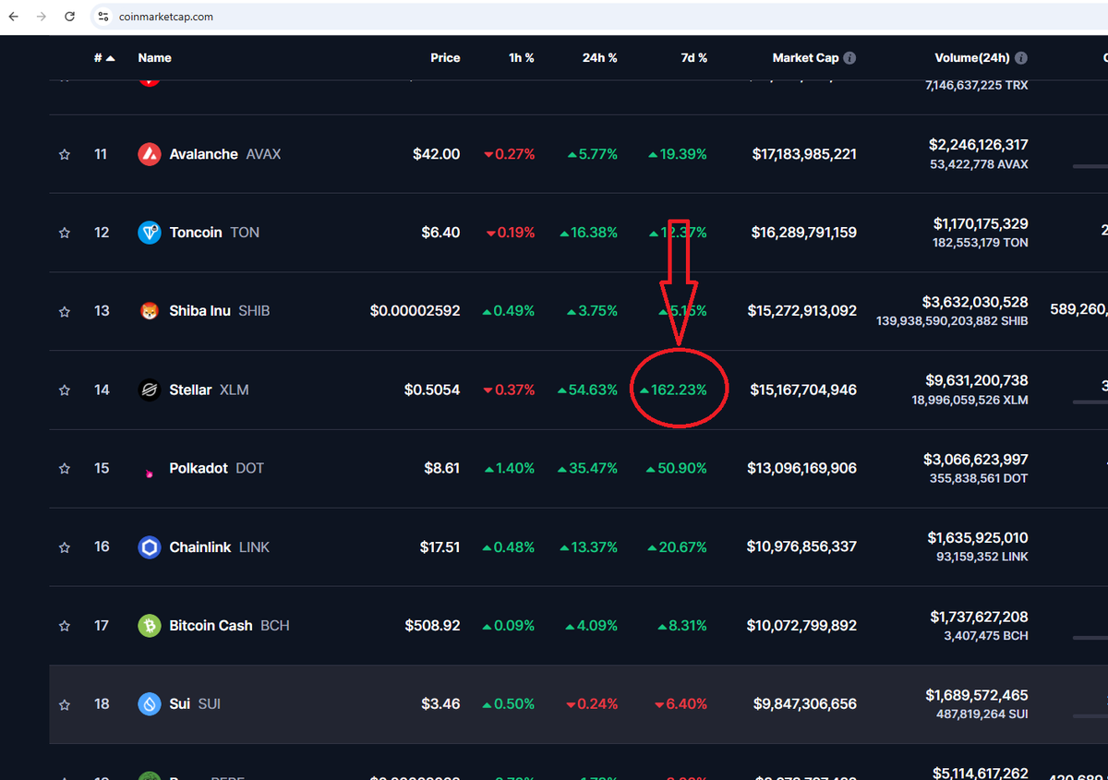Screen dimensions: 1108x780
Task: Show Volume(24h) info tooltip icon
Action: 1021,57
